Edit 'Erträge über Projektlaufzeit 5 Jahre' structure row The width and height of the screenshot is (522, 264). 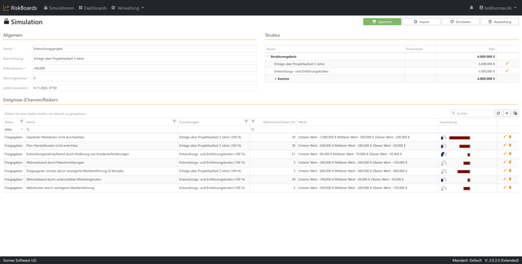(x=507, y=63)
